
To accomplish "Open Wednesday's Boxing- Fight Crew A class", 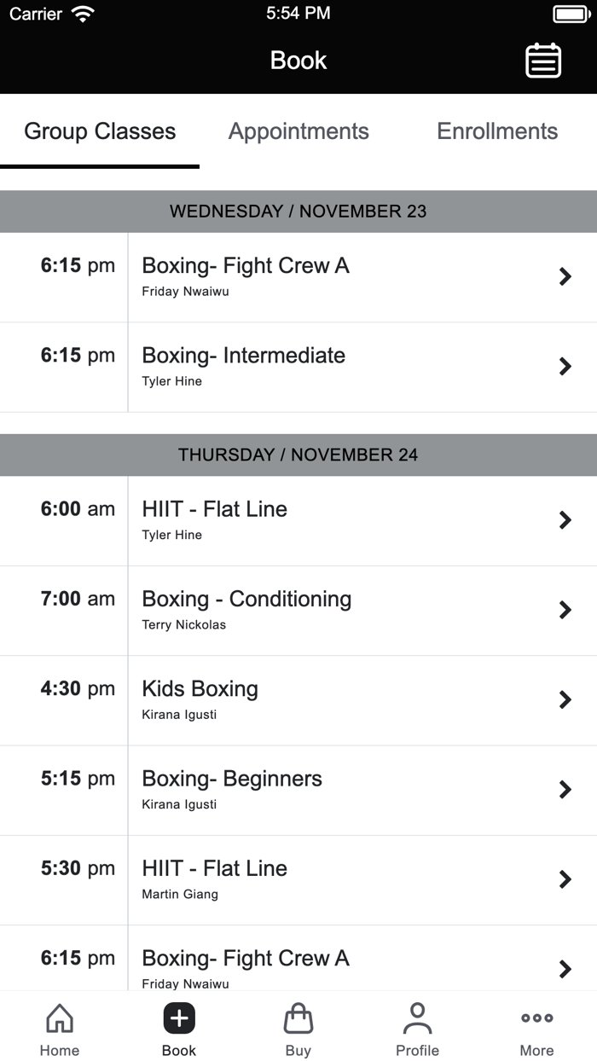I will 246,276.
